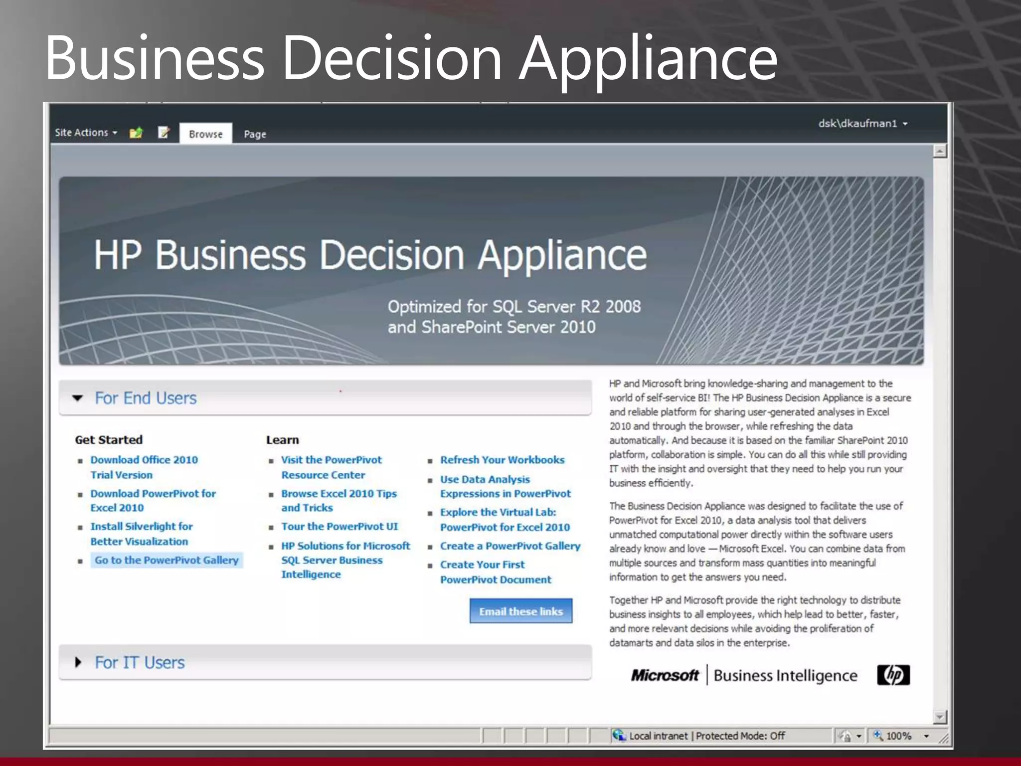Switch to the Browse tab
The image size is (1021, 766).
(x=206, y=134)
